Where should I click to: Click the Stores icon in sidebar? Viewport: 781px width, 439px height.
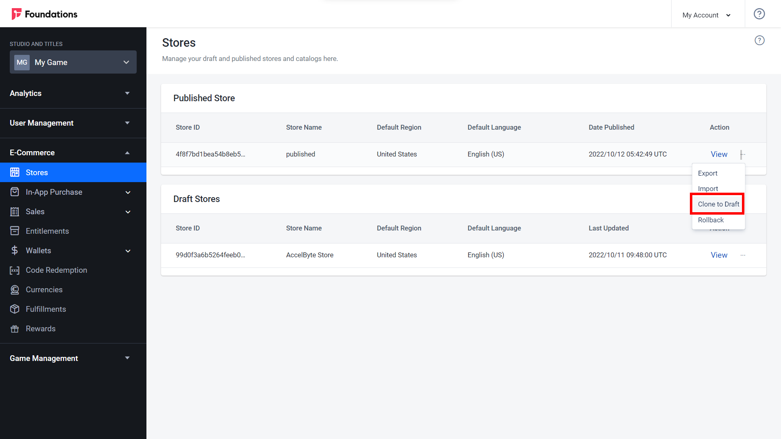coord(15,172)
